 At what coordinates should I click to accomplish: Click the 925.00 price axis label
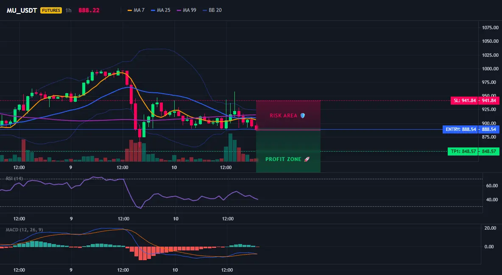tap(490, 109)
